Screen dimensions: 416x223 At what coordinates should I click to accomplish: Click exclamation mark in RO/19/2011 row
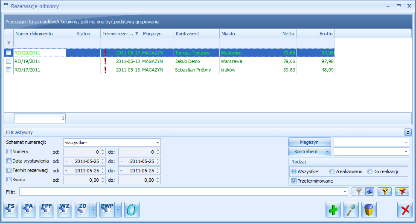pos(105,61)
